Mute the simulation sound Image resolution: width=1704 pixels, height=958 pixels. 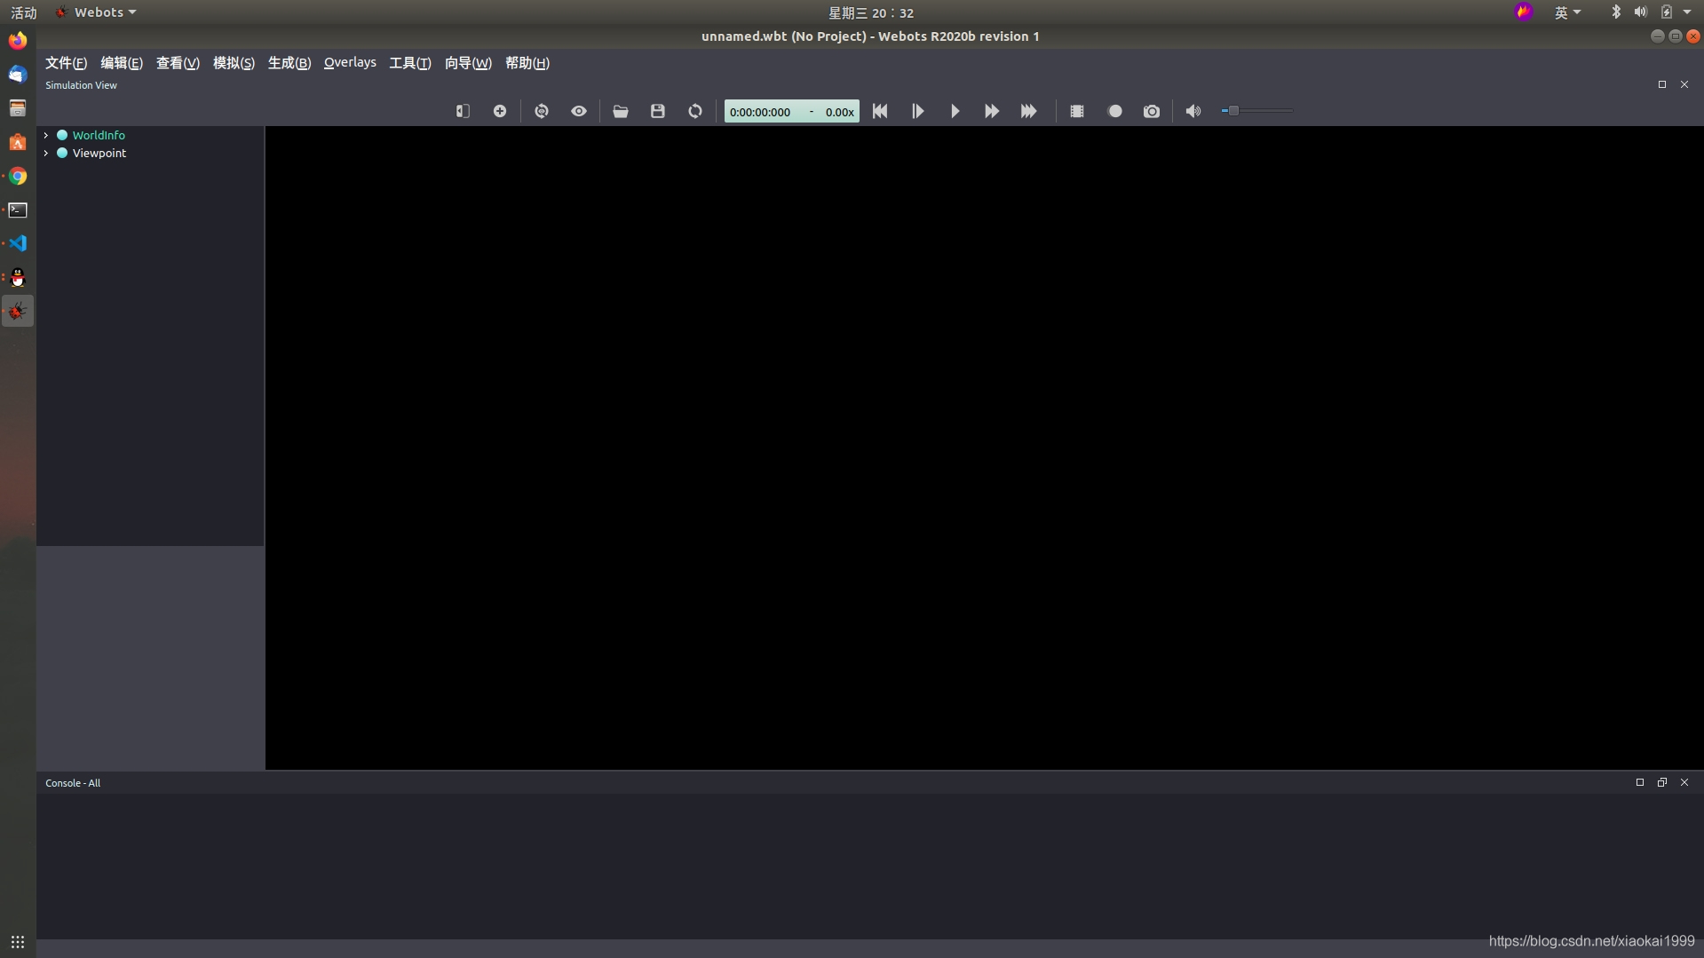[x=1193, y=111]
